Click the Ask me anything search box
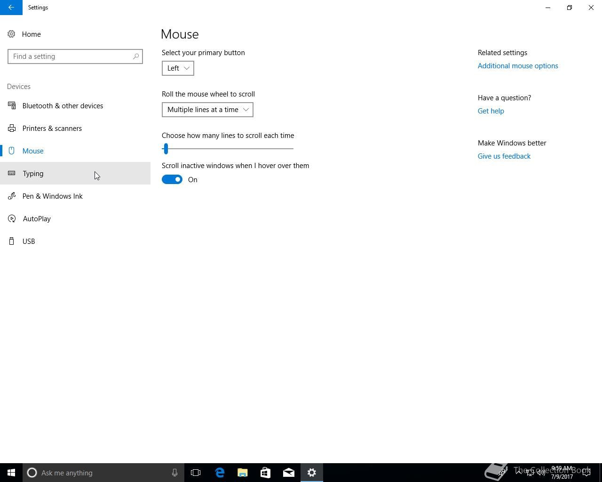The width and height of the screenshot is (602, 482). tap(103, 473)
